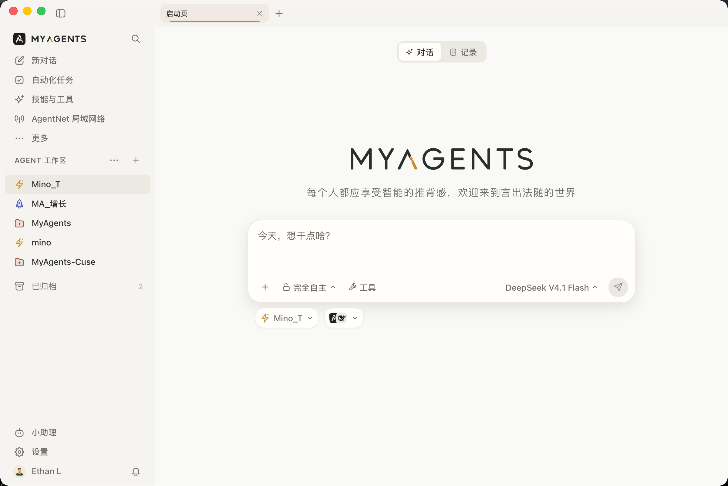This screenshot has height=486, width=728.
Task: Open the 完全自主 permission dropdown
Action: pos(309,287)
